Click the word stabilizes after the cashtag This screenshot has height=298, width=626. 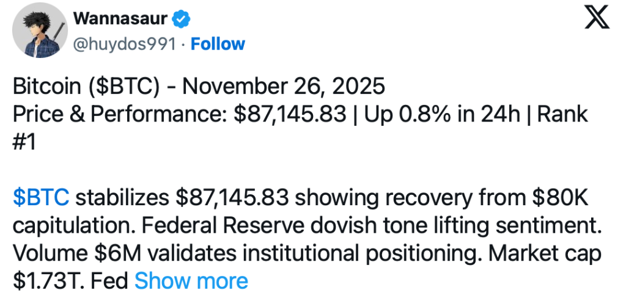coord(122,198)
